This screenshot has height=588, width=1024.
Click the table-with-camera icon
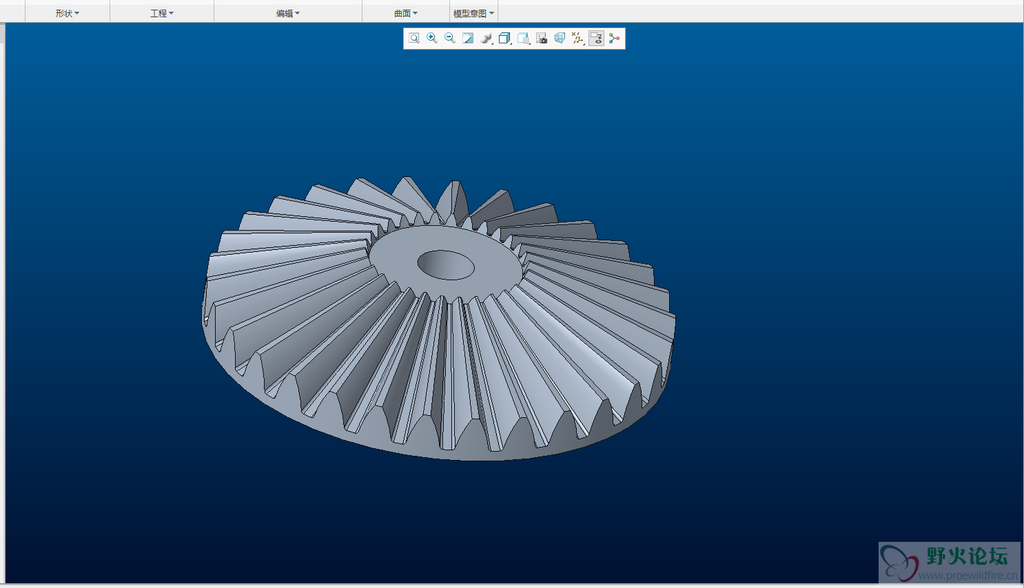(x=542, y=39)
